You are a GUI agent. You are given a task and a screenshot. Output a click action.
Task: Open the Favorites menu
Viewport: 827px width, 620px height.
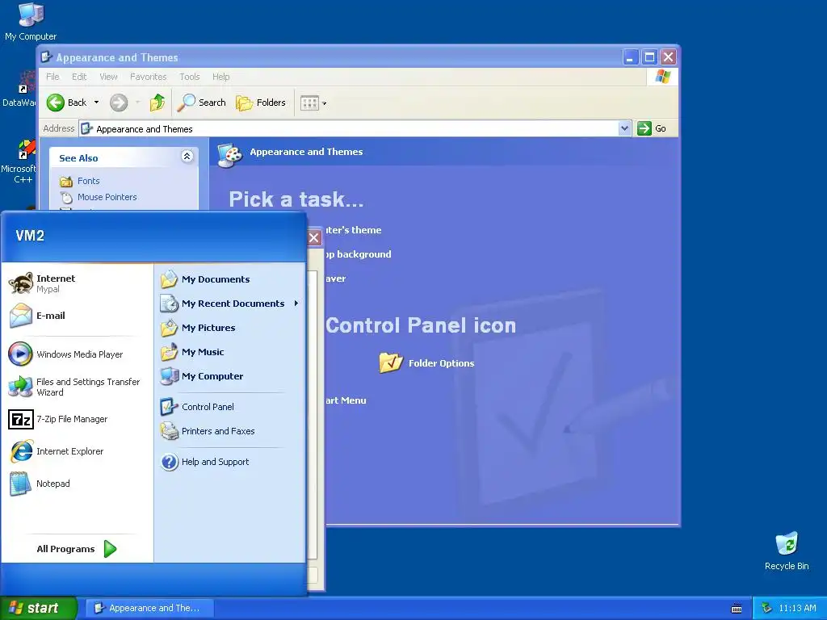[149, 77]
